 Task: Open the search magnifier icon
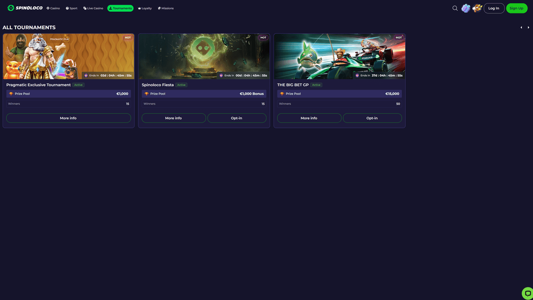coord(455,8)
